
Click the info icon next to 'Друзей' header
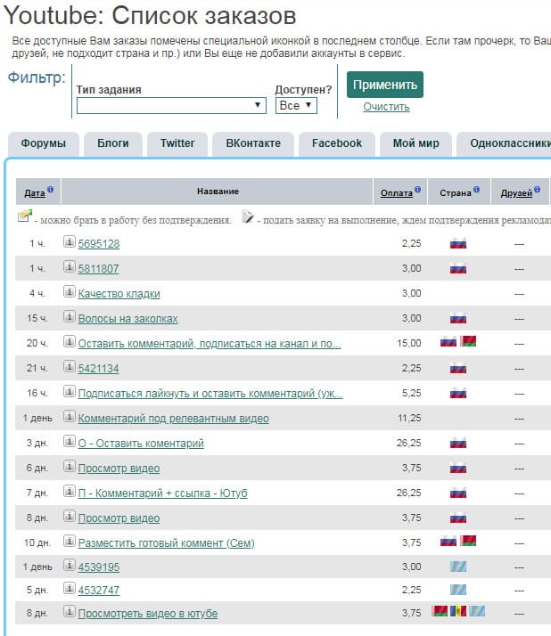tap(538, 190)
